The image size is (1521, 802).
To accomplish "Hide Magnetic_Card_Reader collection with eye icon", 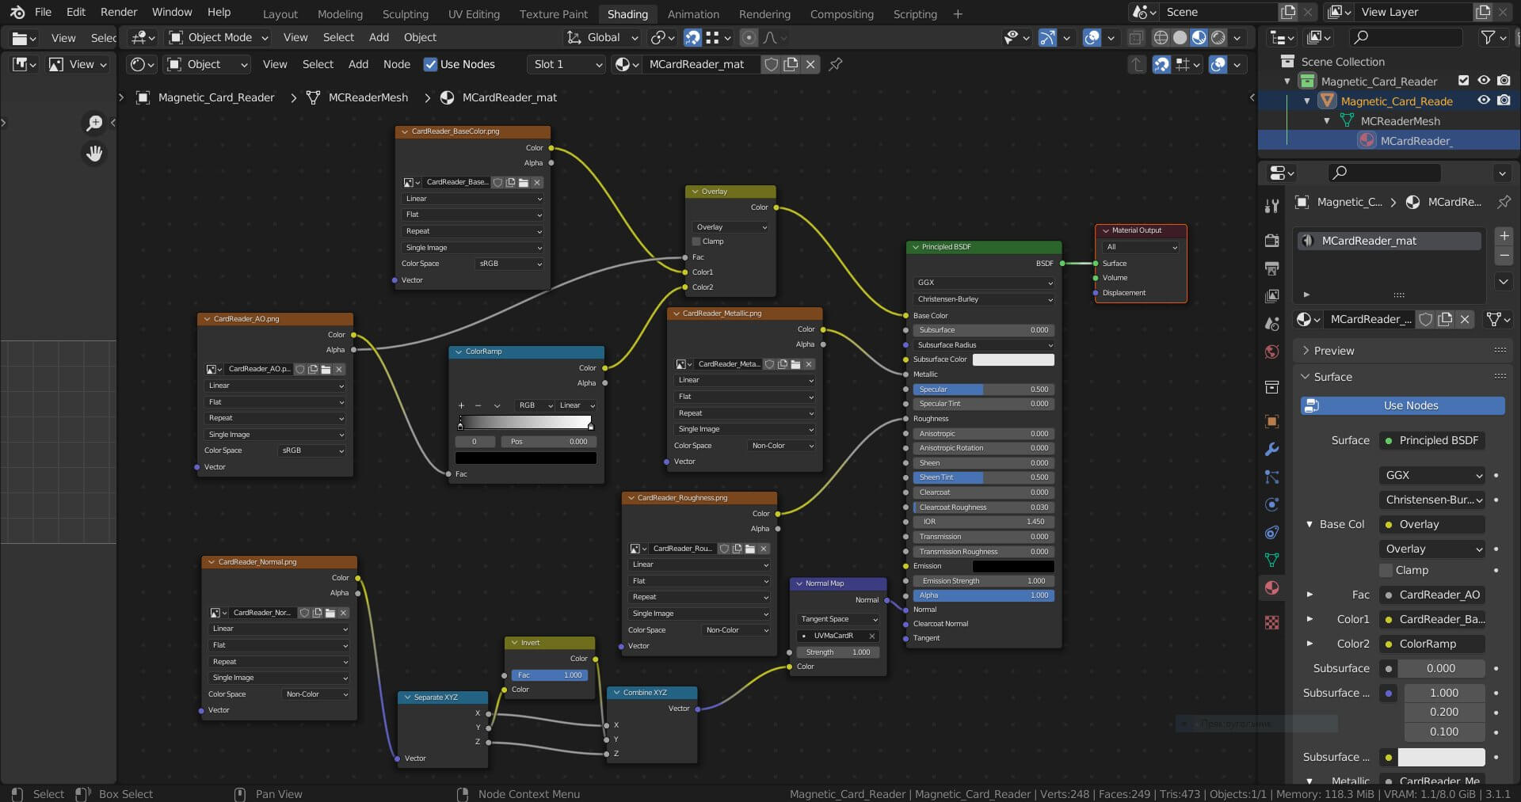I will pyautogui.click(x=1483, y=81).
